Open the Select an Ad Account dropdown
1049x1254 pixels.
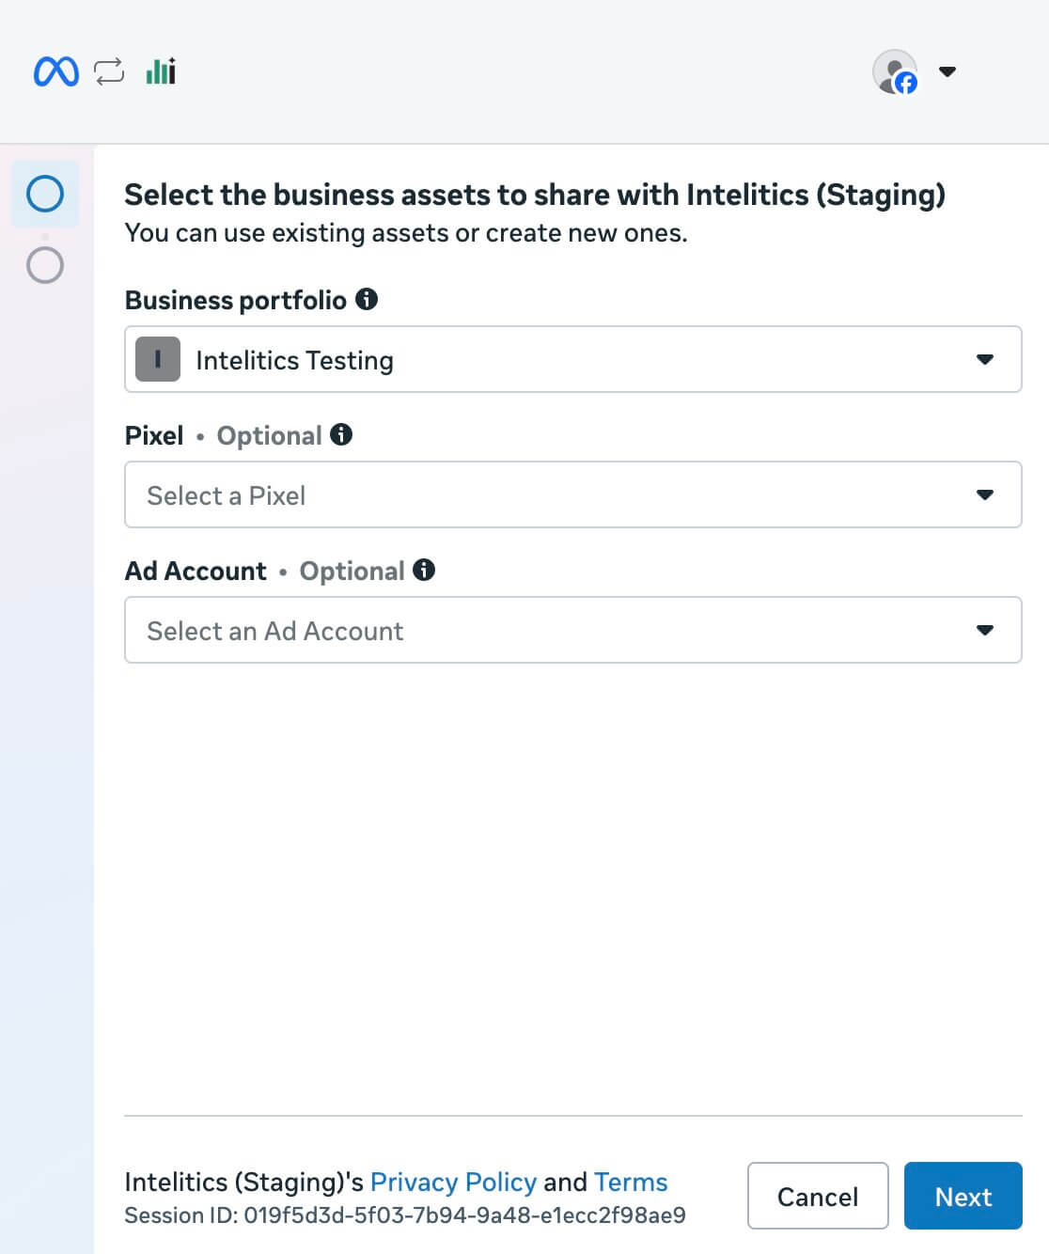[x=573, y=630]
